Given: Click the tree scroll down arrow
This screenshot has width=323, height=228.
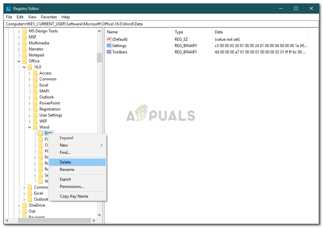Looking at the screenshot, I should coord(99,215).
